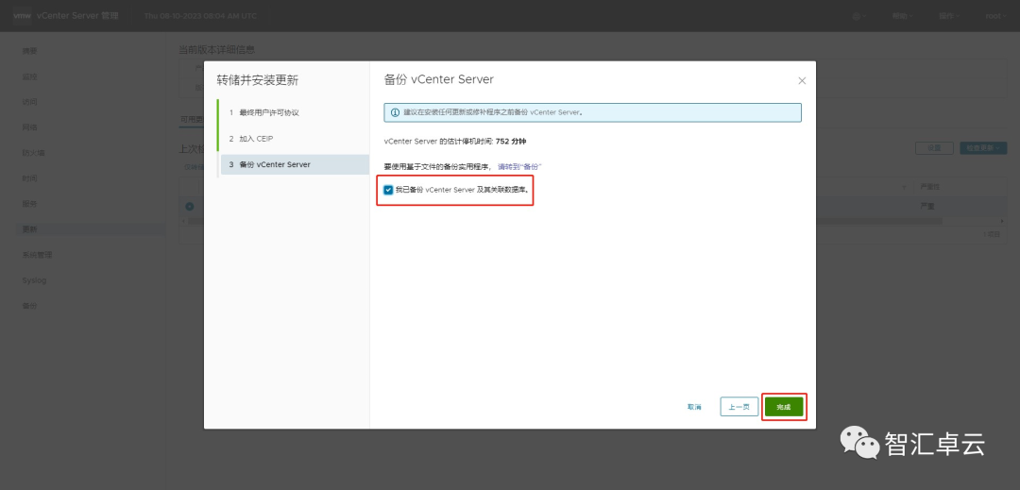Click the 严重 severity cell in table
The width and height of the screenshot is (1020, 490).
926,206
